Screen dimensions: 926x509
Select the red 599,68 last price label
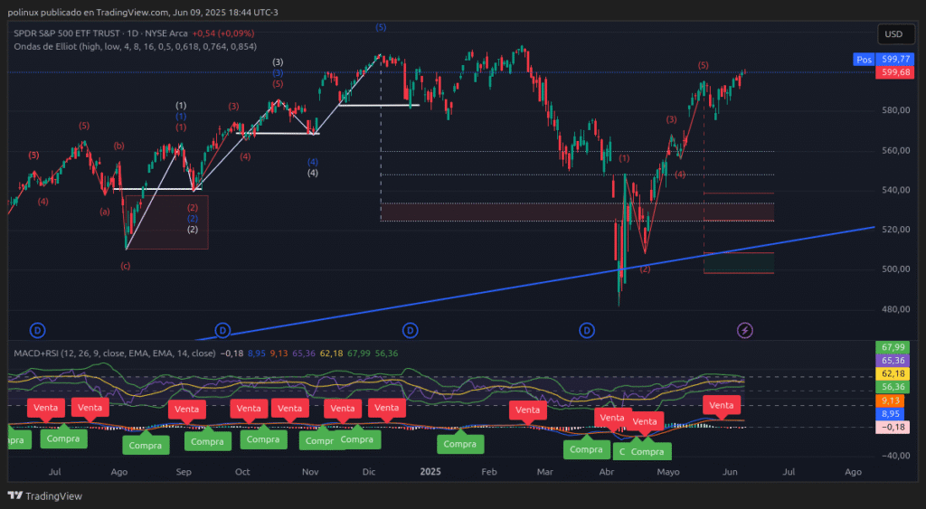[896, 72]
